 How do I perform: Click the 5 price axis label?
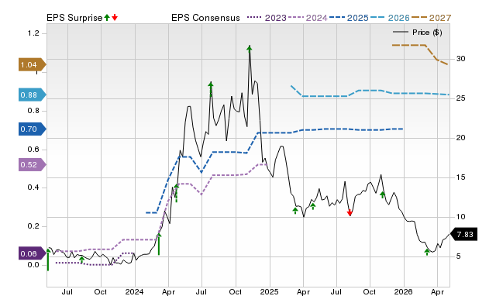tap(458, 256)
